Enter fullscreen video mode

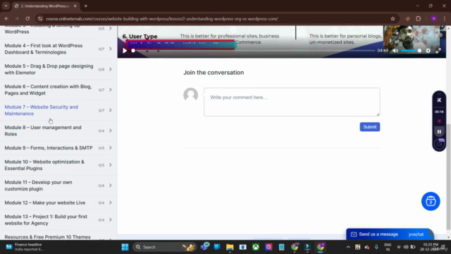click(438, 51)
